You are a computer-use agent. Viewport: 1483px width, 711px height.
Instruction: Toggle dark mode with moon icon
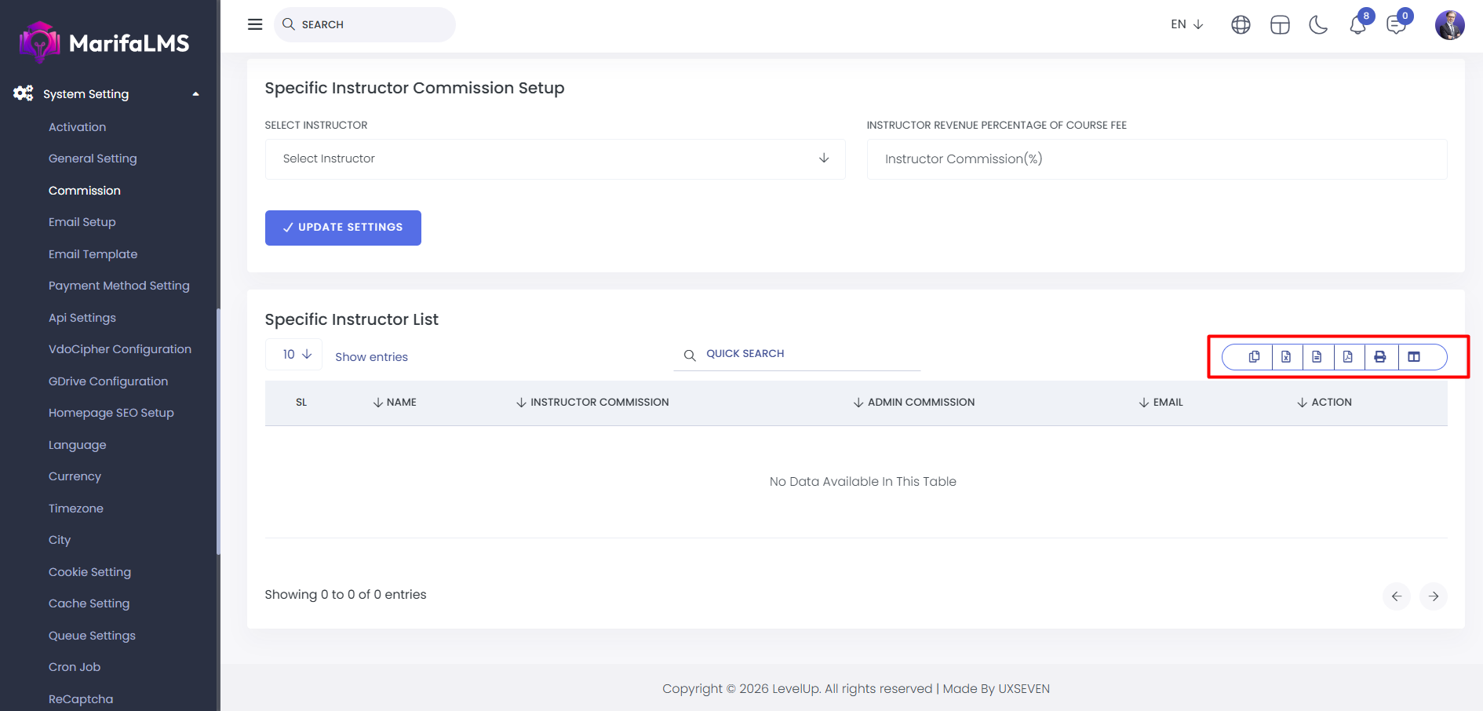1318,25
